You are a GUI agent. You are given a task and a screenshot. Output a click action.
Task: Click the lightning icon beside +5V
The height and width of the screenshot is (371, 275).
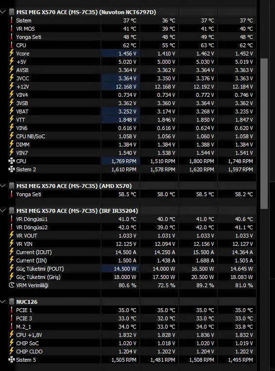(11, 62)
